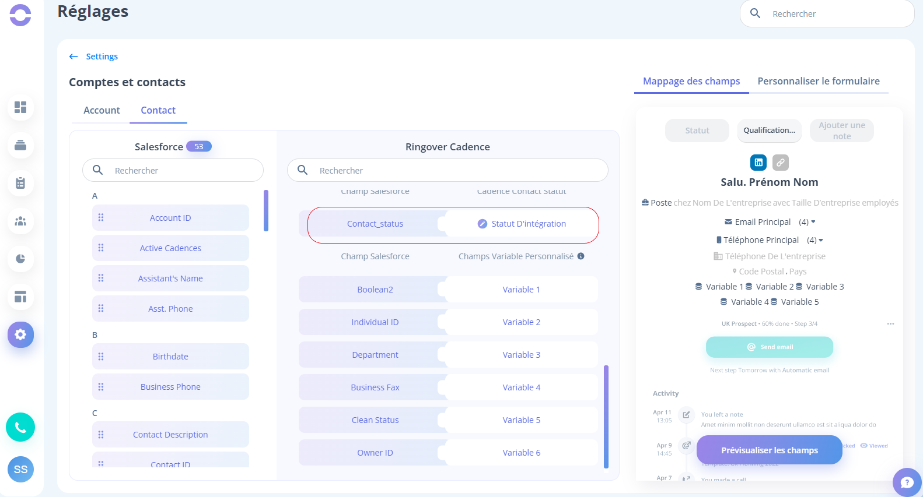Open the templates layout icon in sidebar

coord(20,297)
